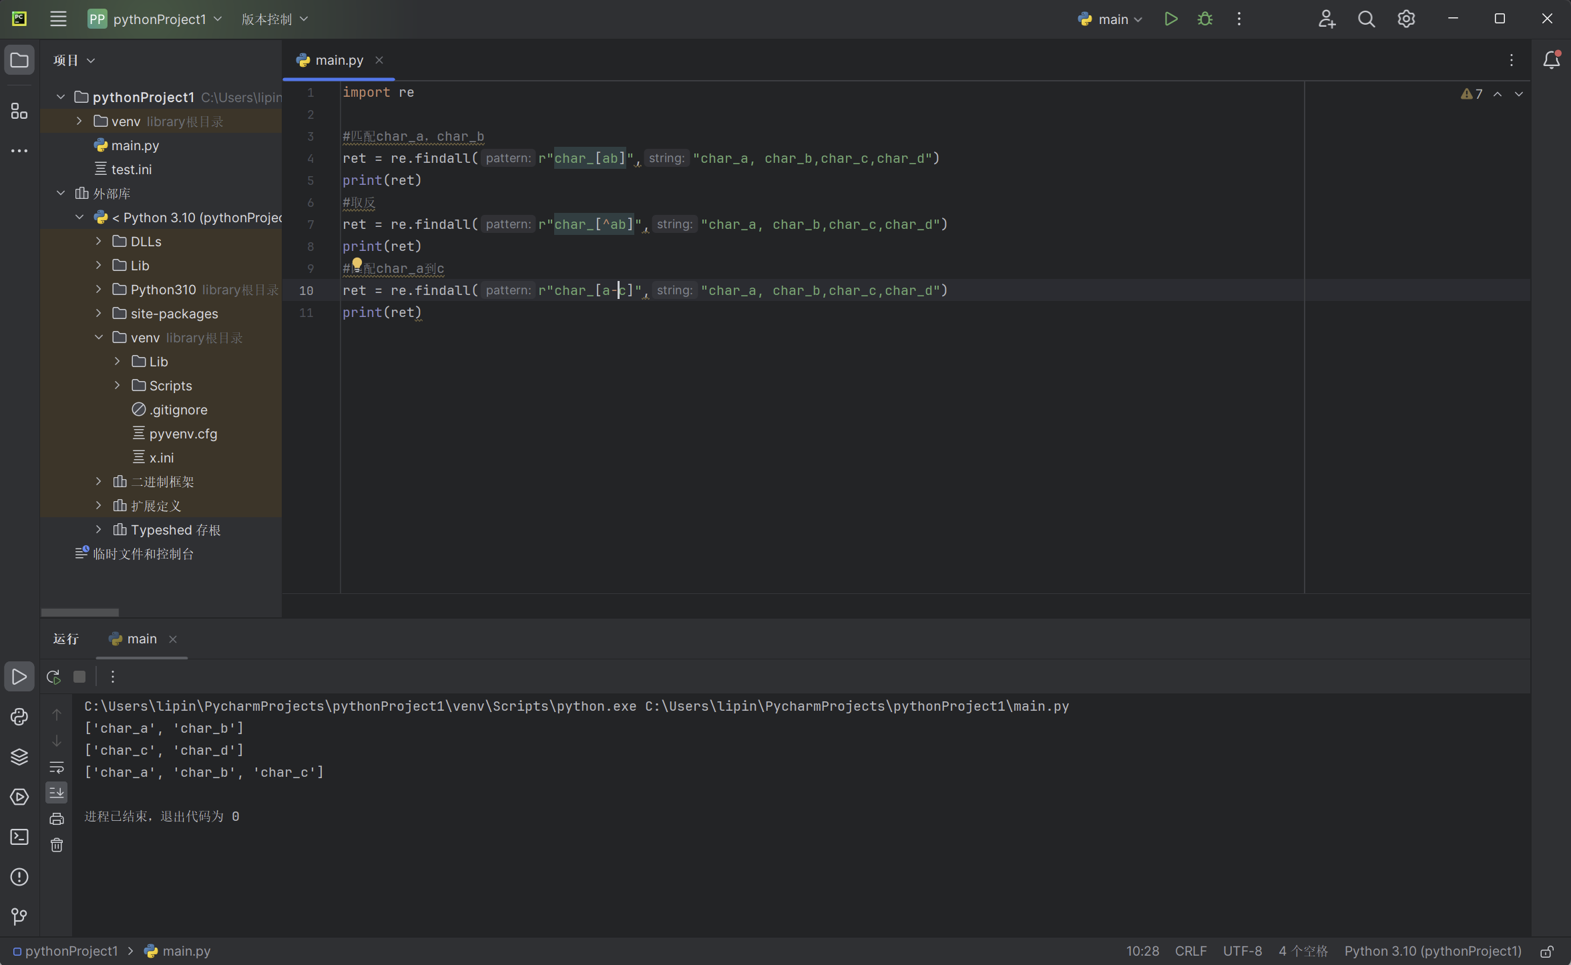The image size is (1571, 965).
Task: Open notifications bell
Action: (1551, 60)
